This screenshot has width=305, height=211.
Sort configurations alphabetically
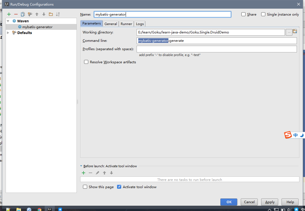click(x=58, y=14)
